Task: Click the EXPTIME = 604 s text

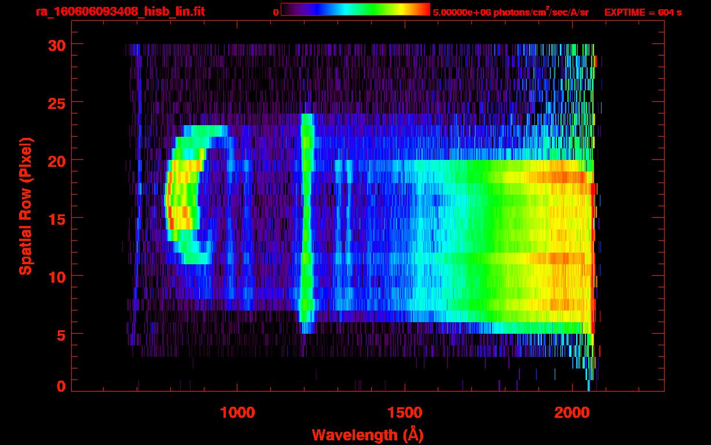Action: (x=643, y=12)
